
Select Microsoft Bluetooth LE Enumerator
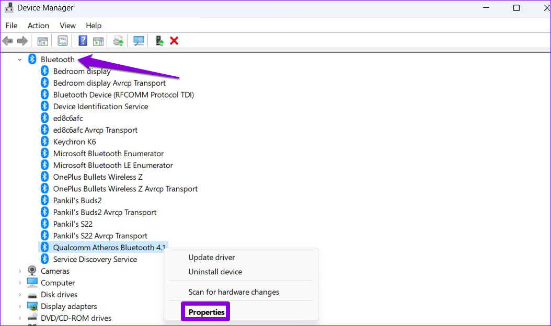[113, 165]
